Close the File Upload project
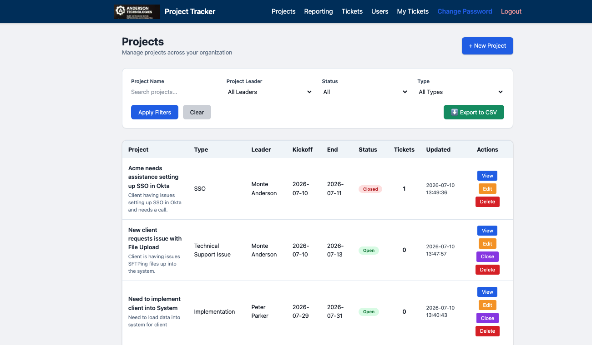Viewport: 592px width, 345px height. click(487, 256)
